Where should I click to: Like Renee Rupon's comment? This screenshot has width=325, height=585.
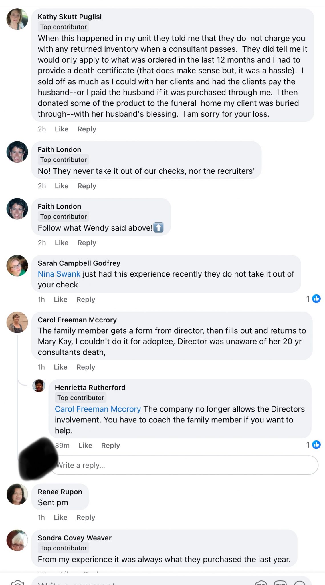click(60, 517)
